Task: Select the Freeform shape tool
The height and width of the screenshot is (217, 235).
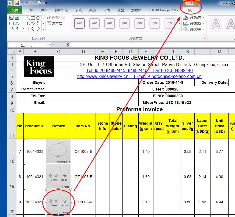Action: tap(12, 28)
